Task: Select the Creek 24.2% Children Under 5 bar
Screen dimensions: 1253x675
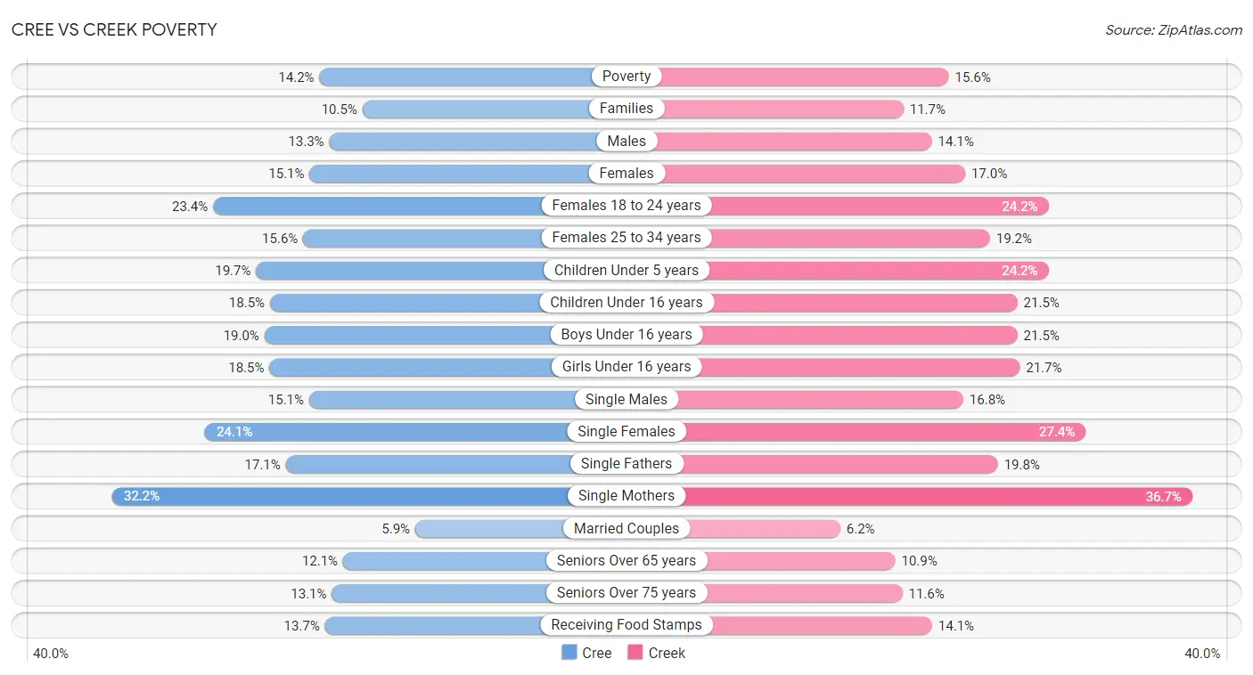Action: (x=838, y=270)
